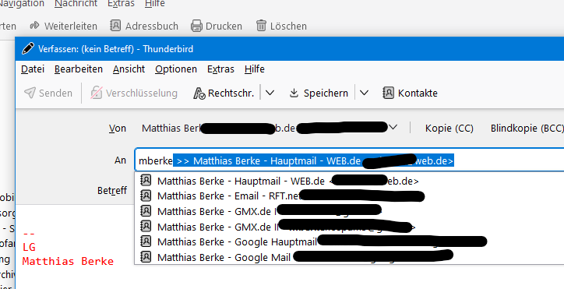Click the Löschen trash icon
The image size is (564, 289).
[x=261, y=26]
